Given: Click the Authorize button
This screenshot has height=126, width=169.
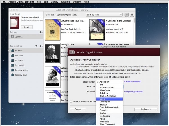Looking at the screenshot, I should 146,109.
